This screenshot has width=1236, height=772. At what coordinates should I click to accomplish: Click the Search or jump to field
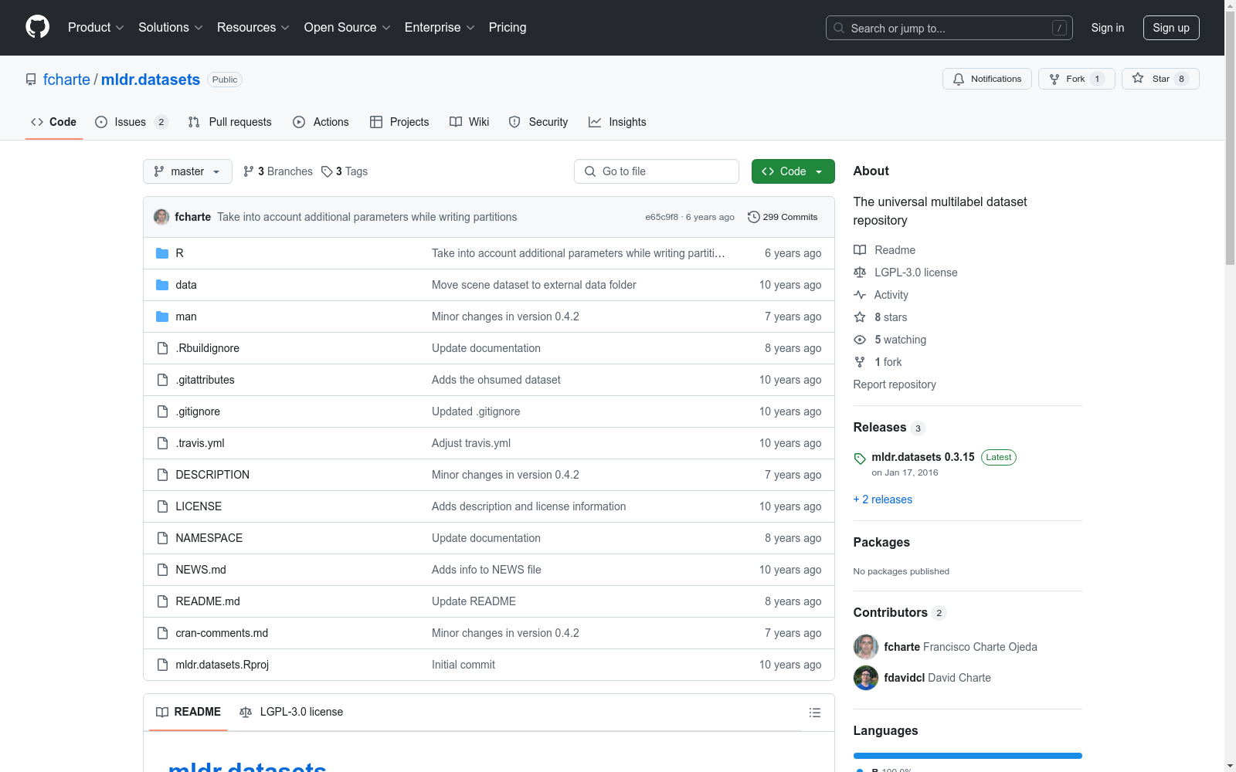[x=949, y=28]
